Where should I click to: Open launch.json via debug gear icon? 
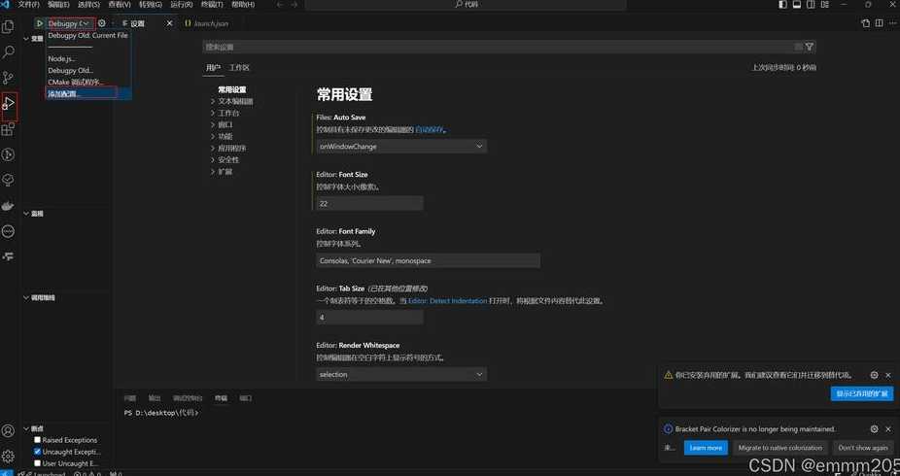click(102, 23)
